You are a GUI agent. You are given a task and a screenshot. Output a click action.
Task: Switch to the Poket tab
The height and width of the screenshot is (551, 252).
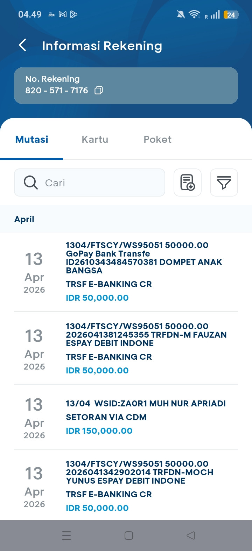[157, 140]
